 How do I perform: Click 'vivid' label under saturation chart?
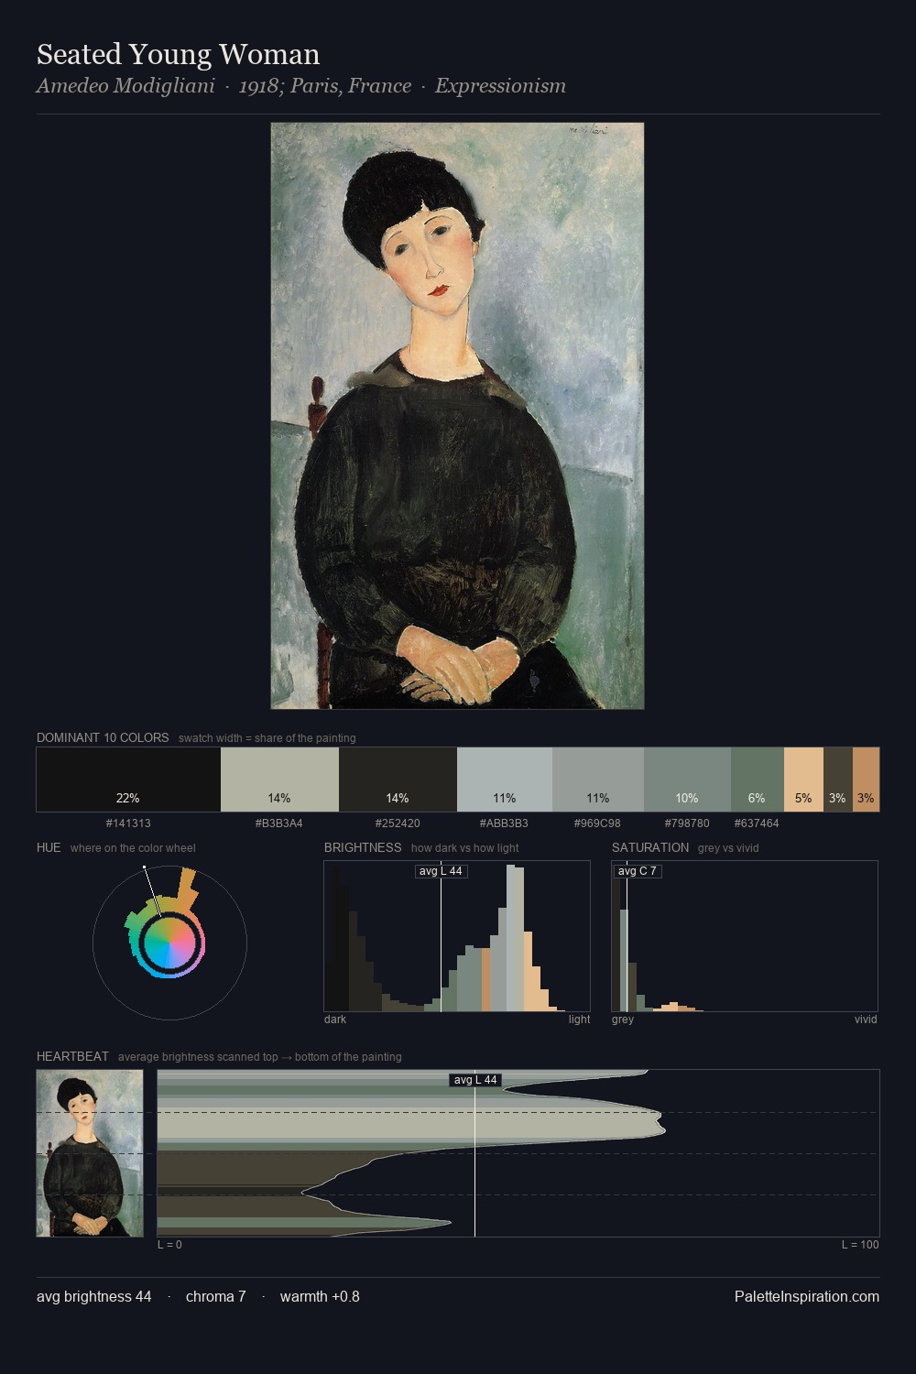click(866, 1020)
